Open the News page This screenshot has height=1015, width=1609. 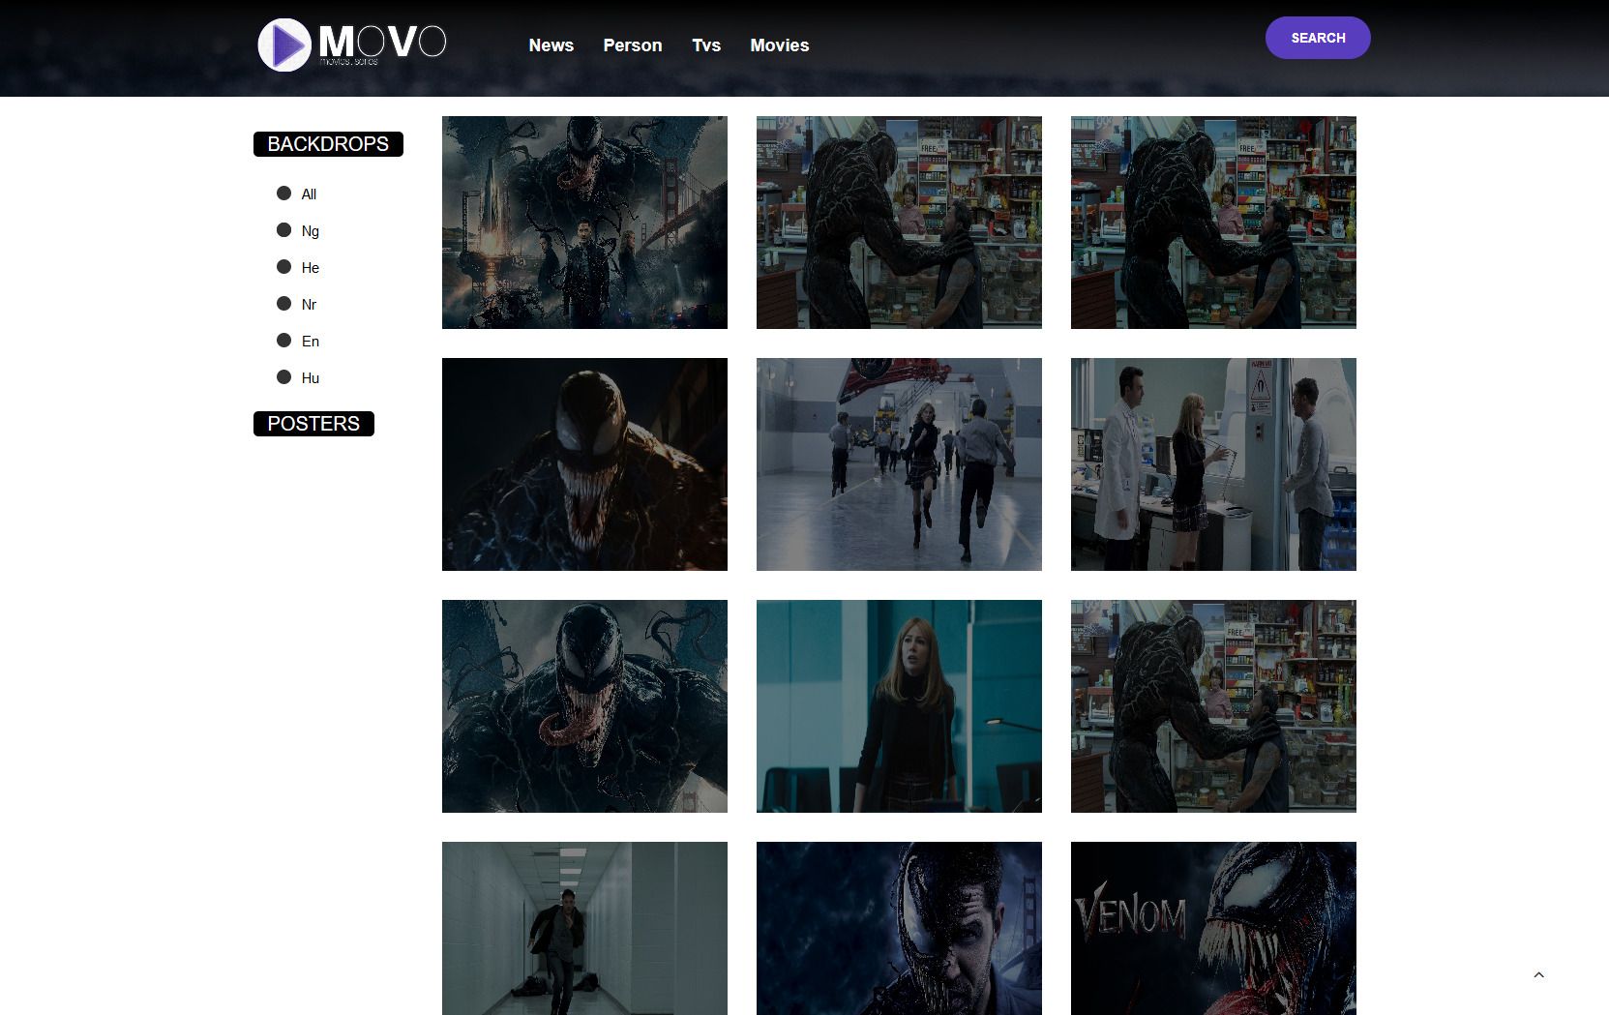551,45
